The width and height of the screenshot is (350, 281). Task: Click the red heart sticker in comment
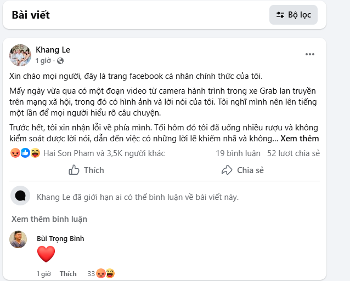46,254
